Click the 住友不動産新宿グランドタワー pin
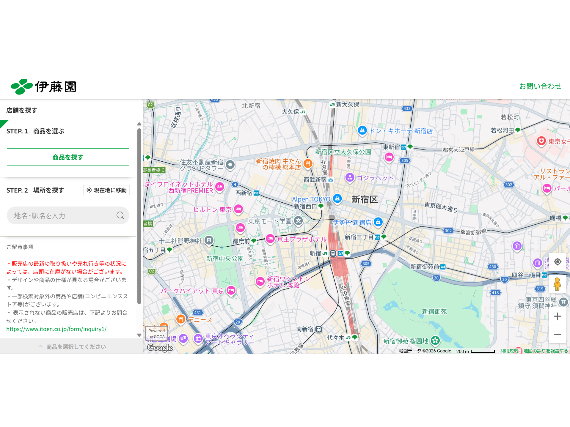The height and width of the screenshot is (427, 570). (x=230, y=165)
